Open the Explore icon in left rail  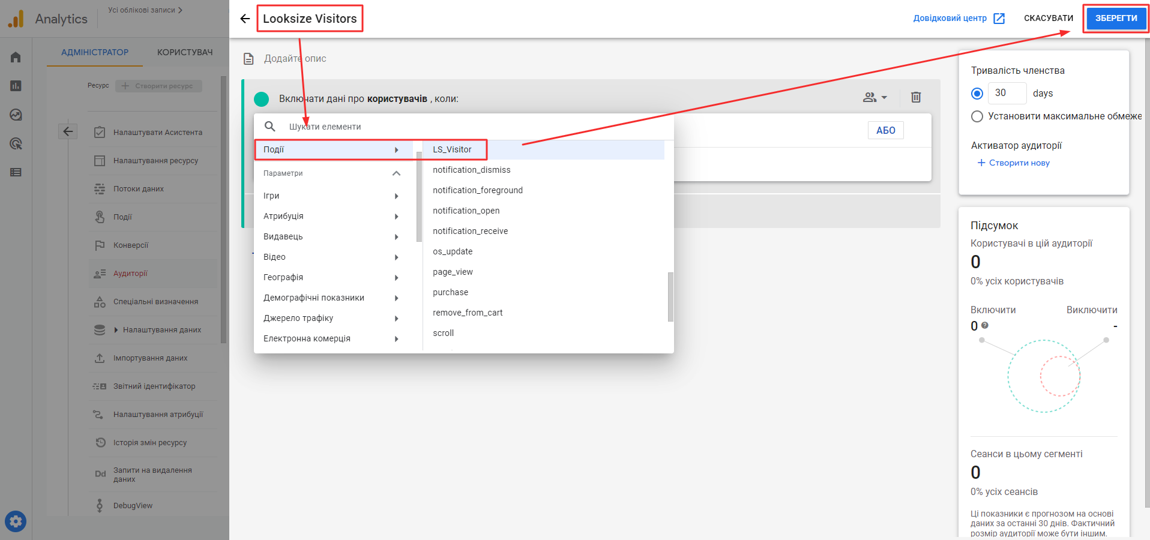pos(16,115)
